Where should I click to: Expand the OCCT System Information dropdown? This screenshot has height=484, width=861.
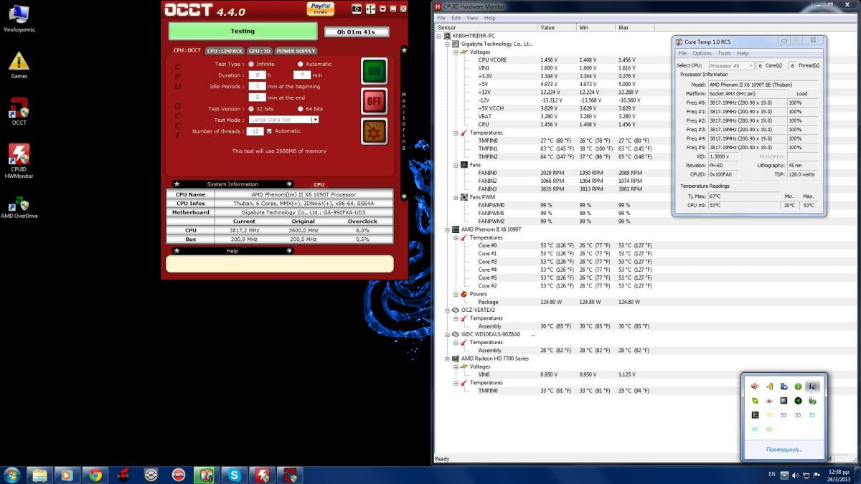click(290, 184)
